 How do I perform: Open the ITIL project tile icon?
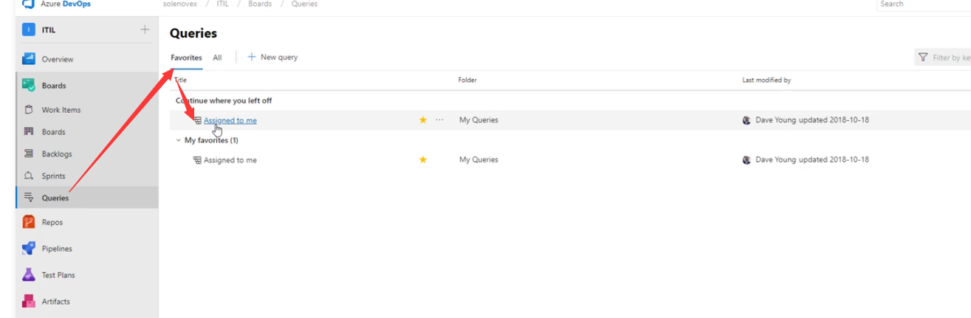click(x=29, y=30)
